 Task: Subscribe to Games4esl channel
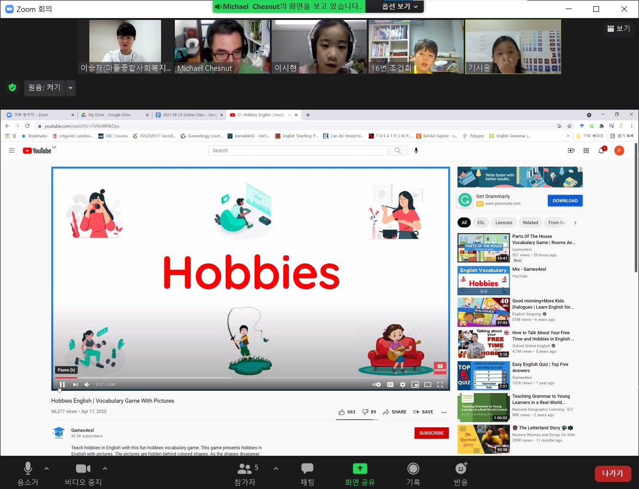431,433
